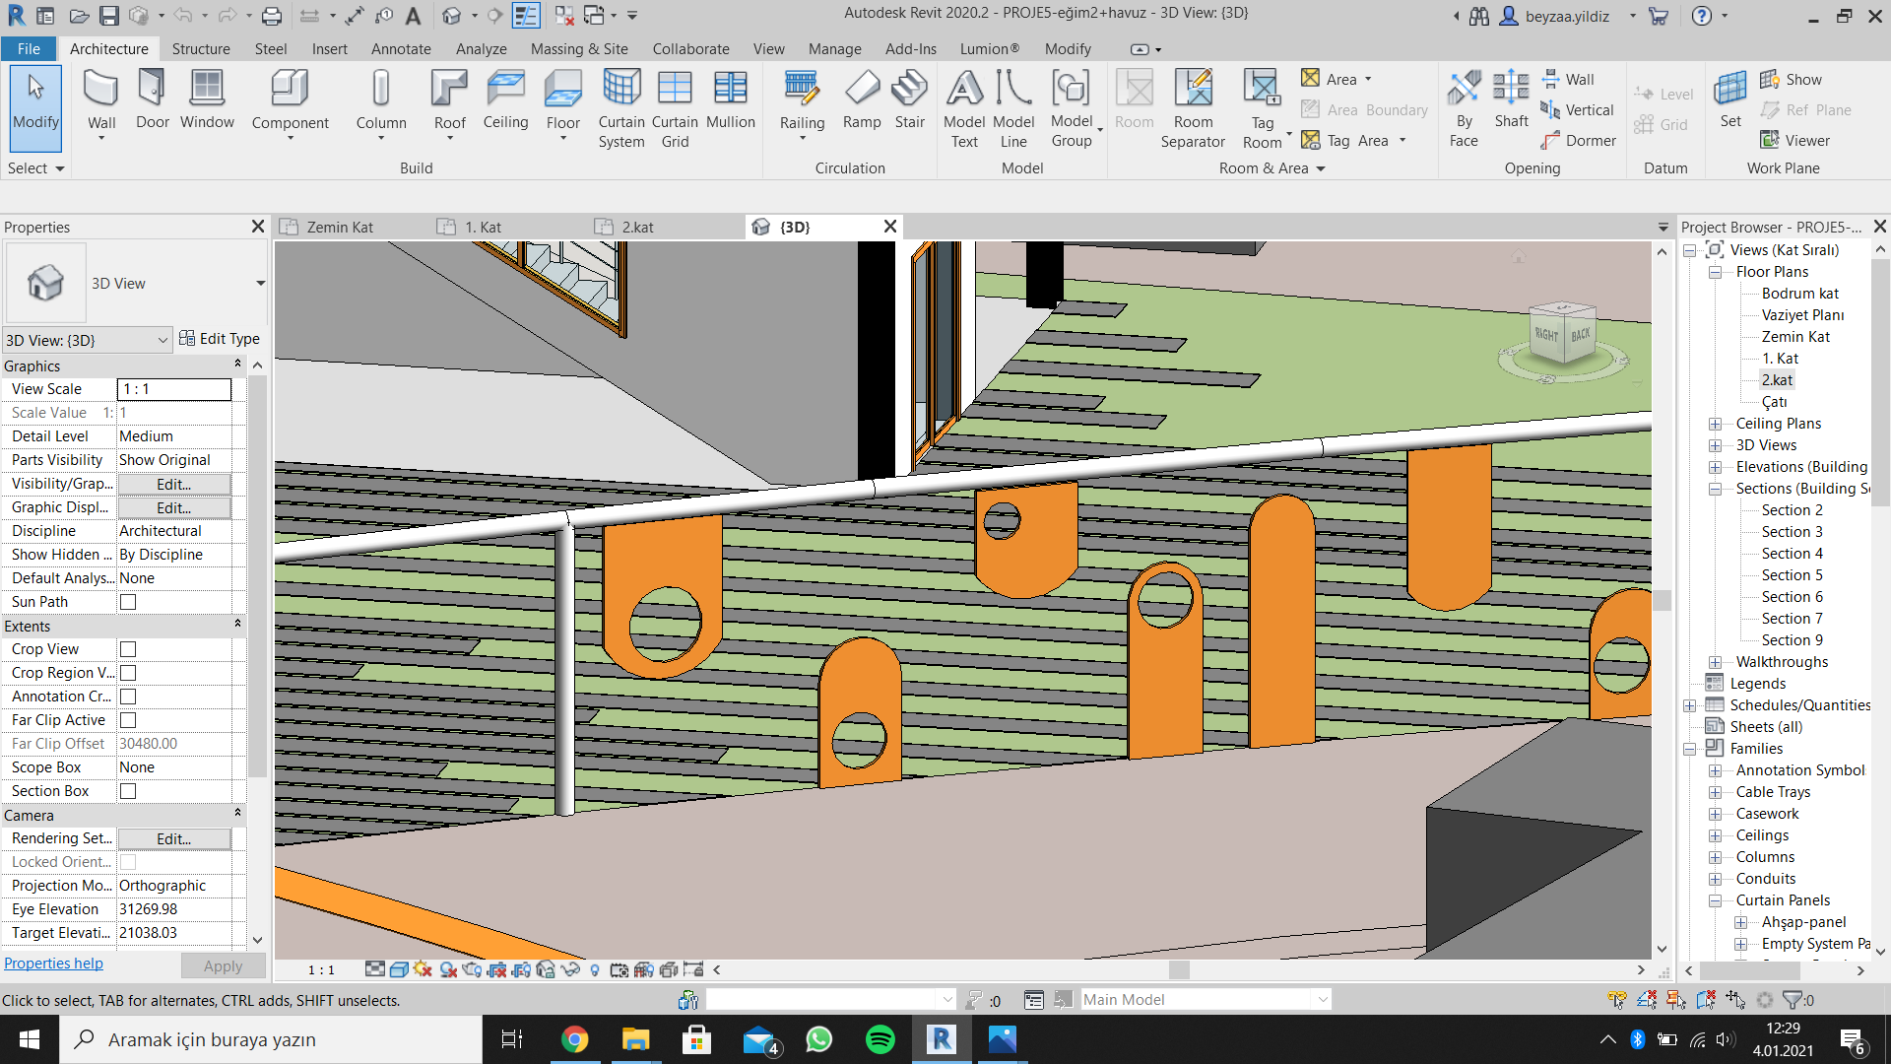Screen dimensions: 1891x1064
Task: Place a Curtain System
Action: (x=620, y=108)
